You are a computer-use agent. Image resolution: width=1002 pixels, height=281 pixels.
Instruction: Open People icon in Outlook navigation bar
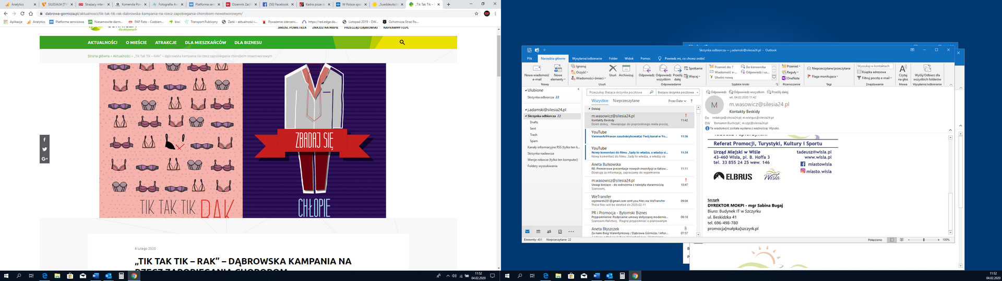[x=549, y=232]
